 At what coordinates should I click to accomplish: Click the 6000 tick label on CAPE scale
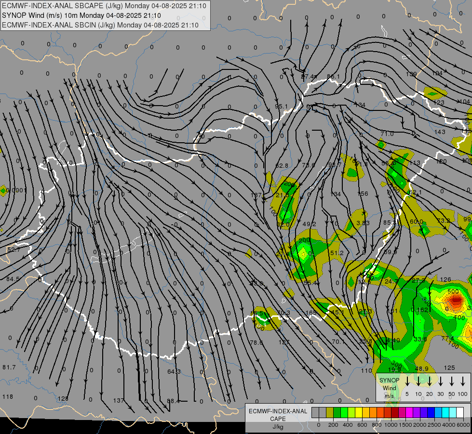pos(463,425)
